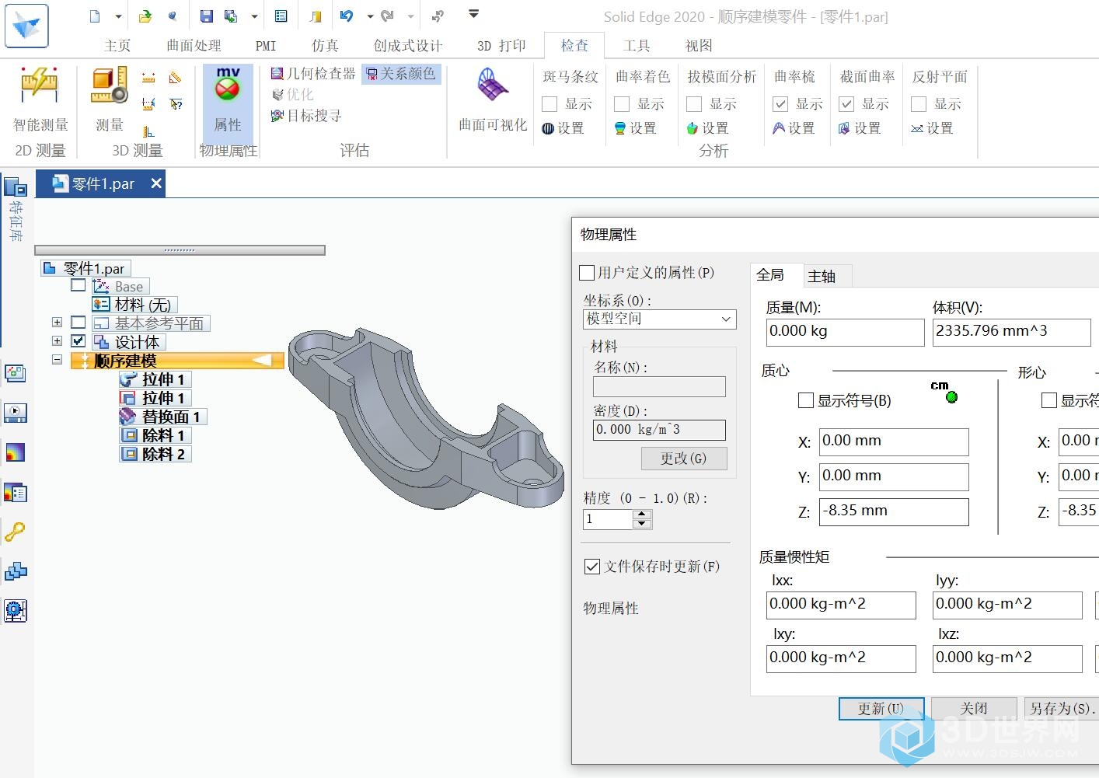Viewport: 1099px width, 778px height.
Task: Click the Update (更新) button
Action: (x=881, y=709)
